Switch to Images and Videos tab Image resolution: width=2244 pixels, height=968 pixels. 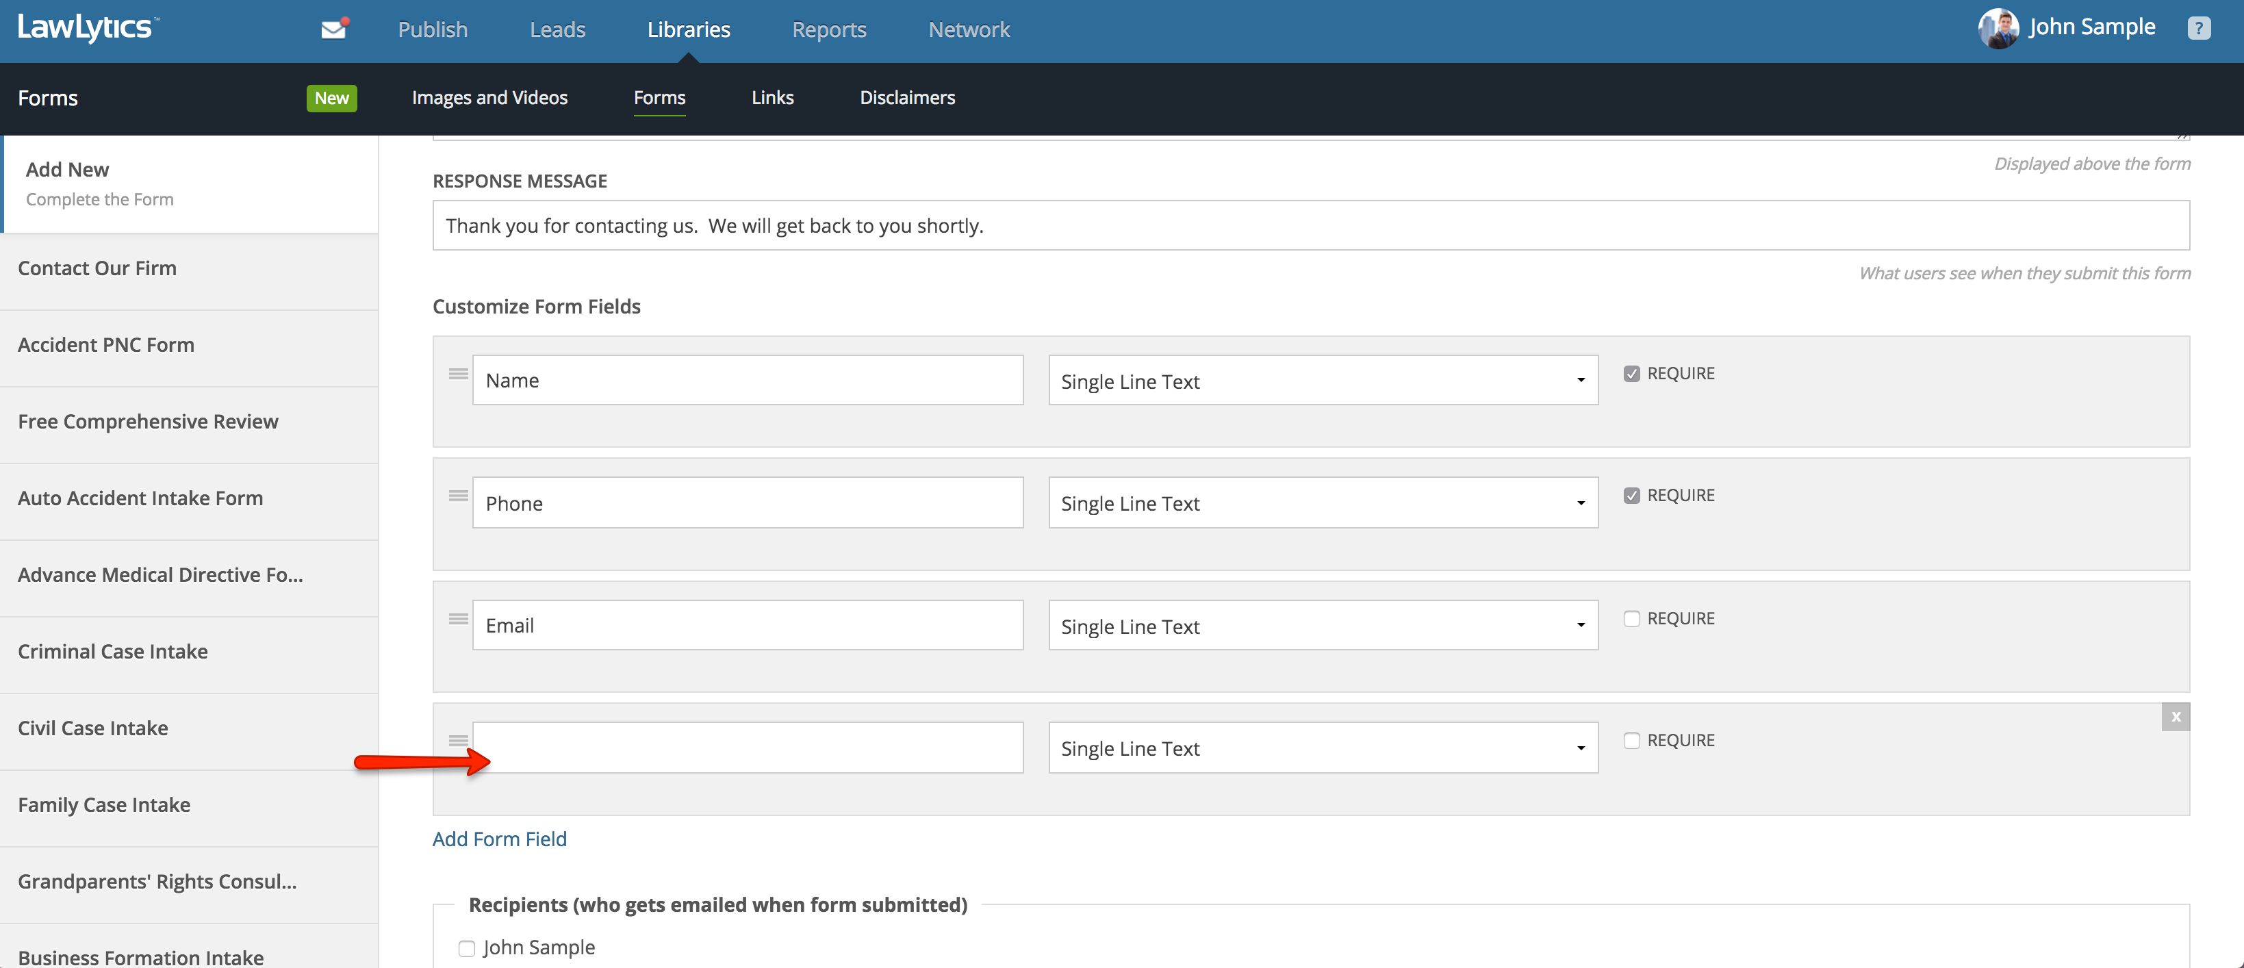tap(489, 98)
